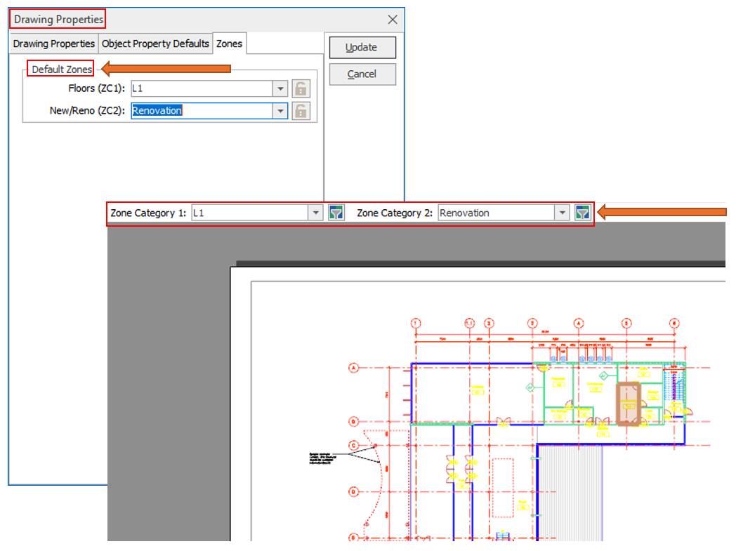The image size is (736, 551).
Task: Click grid bubble A on the floor plan
Action: [353, 368]
